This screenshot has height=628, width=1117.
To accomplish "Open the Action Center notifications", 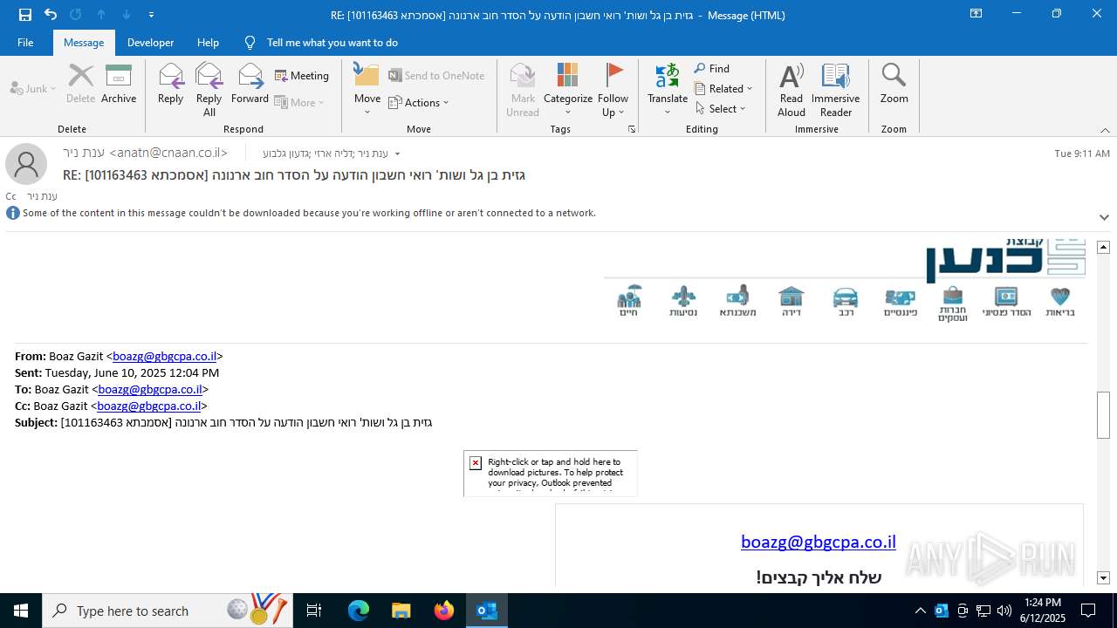I will point(1088,611).
